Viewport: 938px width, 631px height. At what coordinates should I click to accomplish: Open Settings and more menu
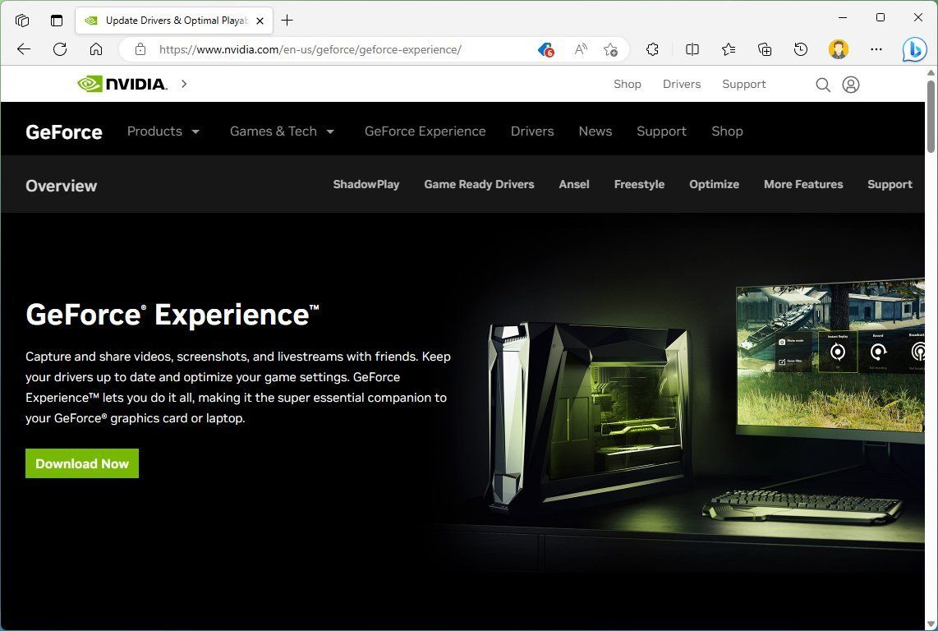[x=876, y=49]
